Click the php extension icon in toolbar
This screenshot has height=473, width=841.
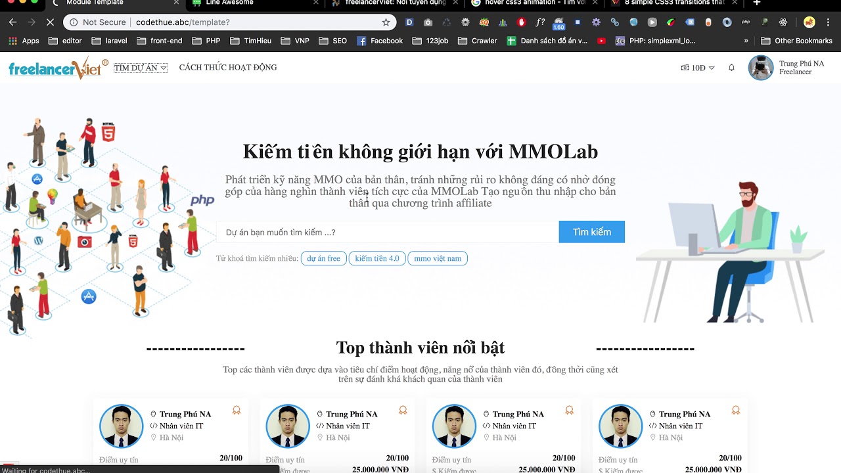pos(746,22)
